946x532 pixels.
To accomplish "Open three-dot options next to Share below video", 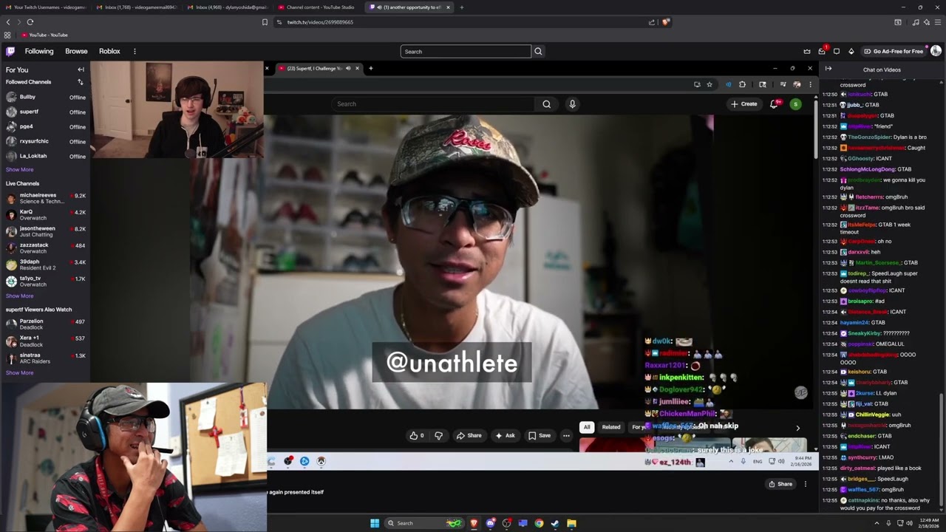I will pyautogui.click(x=806, y=484).
